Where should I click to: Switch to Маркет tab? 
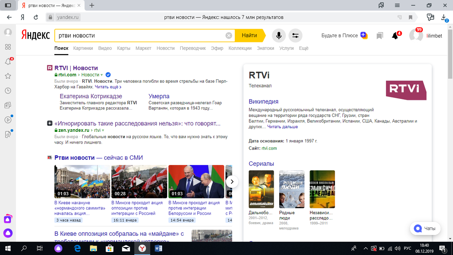143,48
